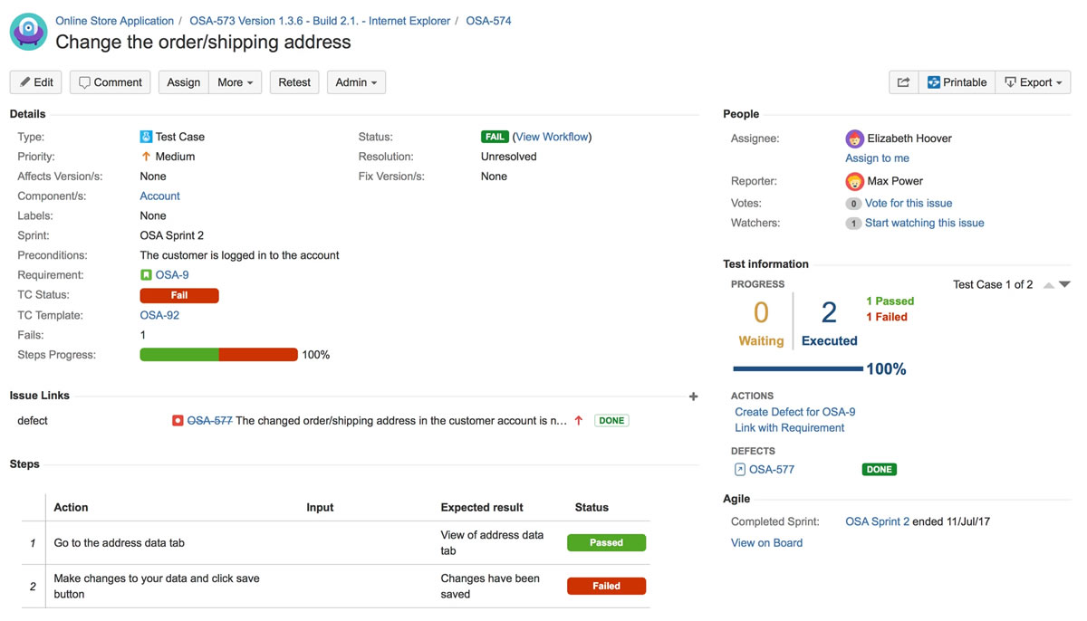Click the Test Case type icon
1087x621 pixels.
(146, 137)
